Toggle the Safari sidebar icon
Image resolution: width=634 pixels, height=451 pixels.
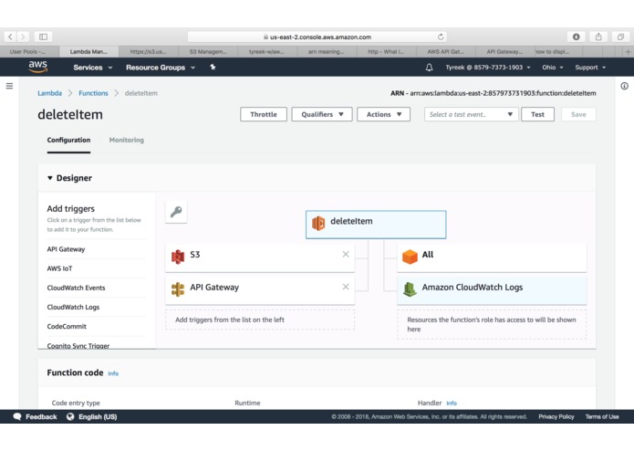pyautogui.click(x=43, y=37)
